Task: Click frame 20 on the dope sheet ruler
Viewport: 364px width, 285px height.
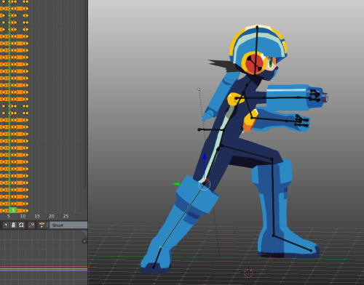Action: [x=52, y=216]
